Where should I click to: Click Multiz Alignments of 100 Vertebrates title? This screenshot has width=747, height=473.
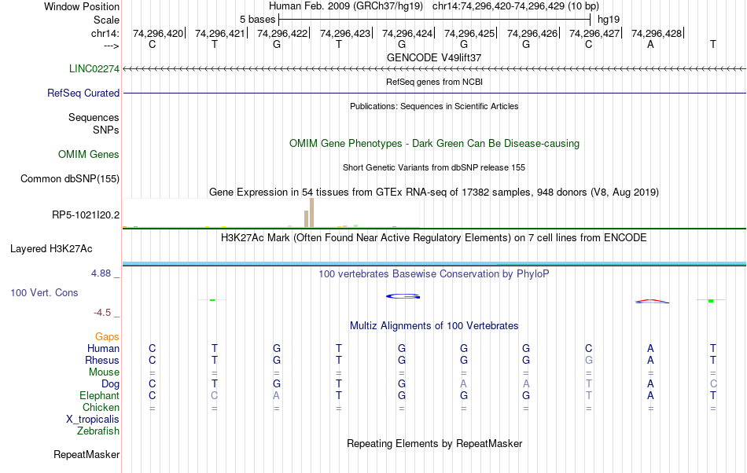434,325
